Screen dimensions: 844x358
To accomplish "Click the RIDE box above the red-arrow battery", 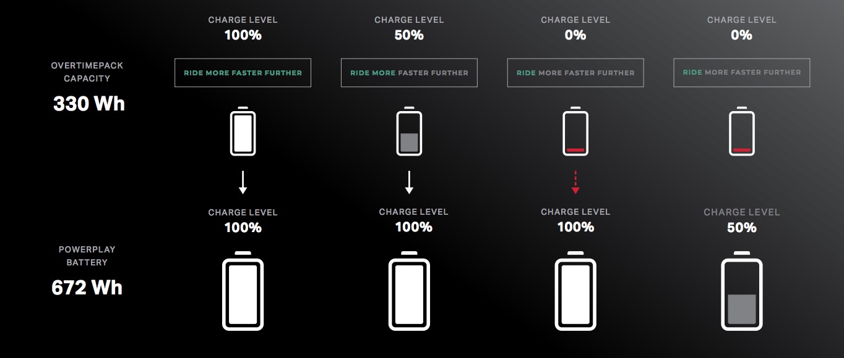I will tap(575, 73).
